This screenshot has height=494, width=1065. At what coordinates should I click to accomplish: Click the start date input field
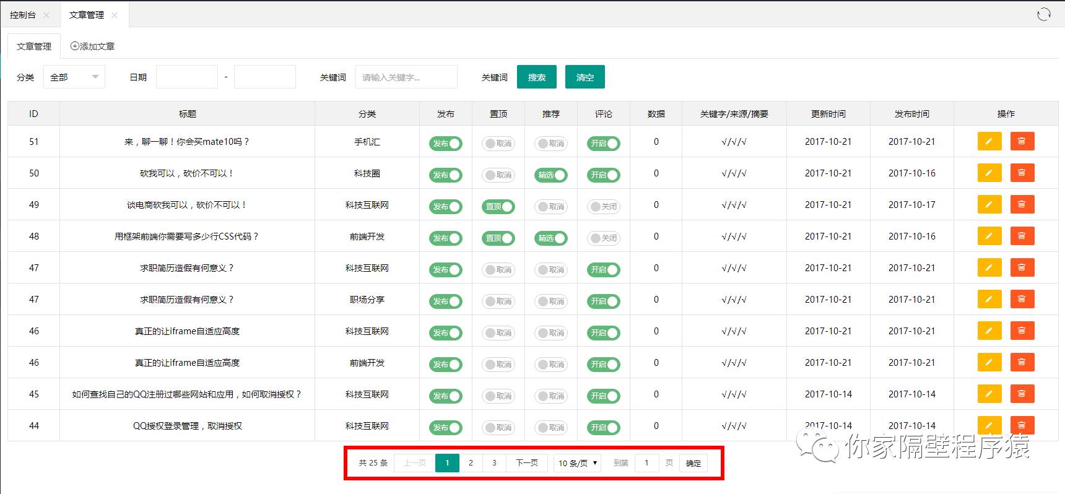(187, 77)
